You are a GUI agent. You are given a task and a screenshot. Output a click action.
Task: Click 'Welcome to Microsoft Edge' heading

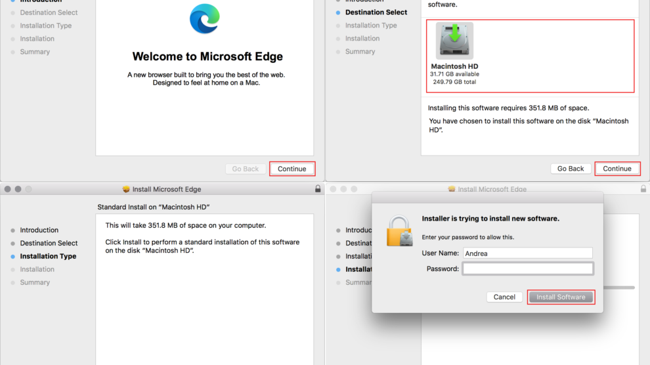pos(207,56)
